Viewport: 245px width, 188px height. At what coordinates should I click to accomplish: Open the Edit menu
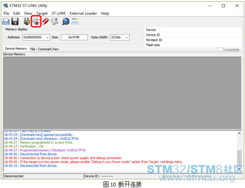pyautogui.click(x=16, y=14)
